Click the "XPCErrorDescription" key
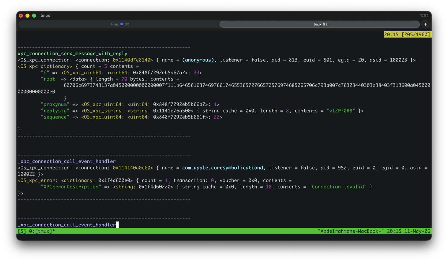The image size is (448, 262). click(x=71, y=187)
